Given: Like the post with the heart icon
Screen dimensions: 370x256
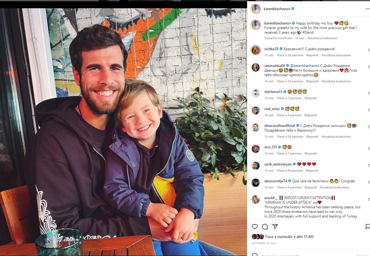Looking at the screenshot, I should point(255,227).
